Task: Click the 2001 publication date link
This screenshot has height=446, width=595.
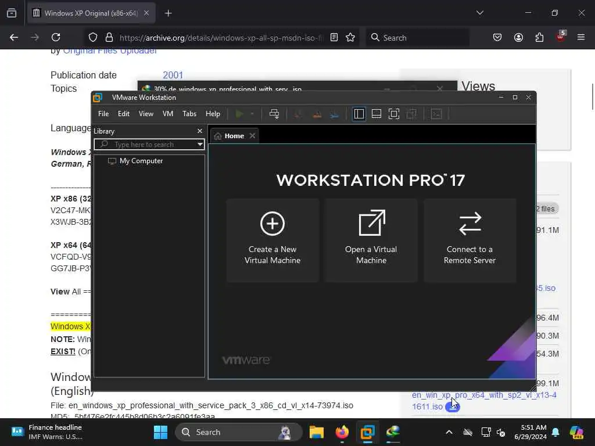Action: click(x=173, y=75)
